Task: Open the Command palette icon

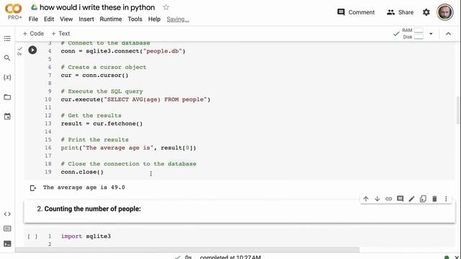Action: pyautogui.click(x=7, y=229)
